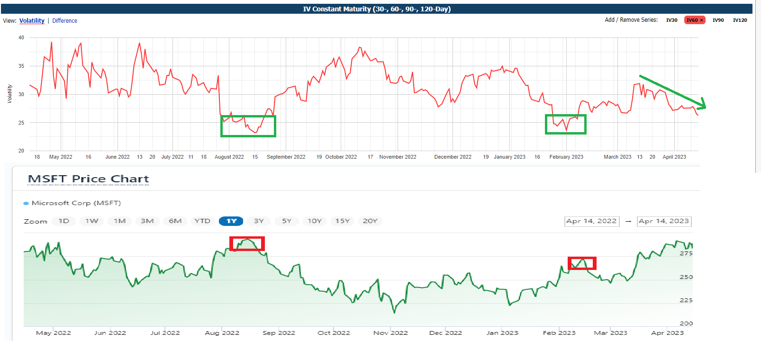Select the YTD zoom range
Viewport: 761px width, 341px height.
click(x=202, y=221)
